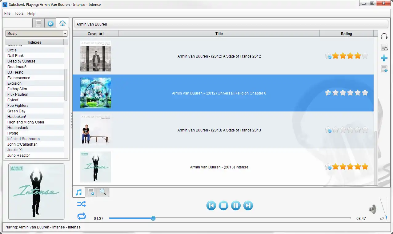Click the indexes list vertical scrollbar
Image resolution: width=393 pixels, height=234 pixels.
66,85
